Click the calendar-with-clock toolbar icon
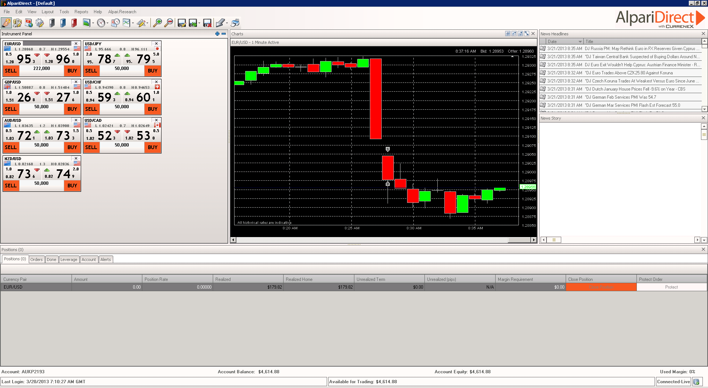 [x=115, y=23]
